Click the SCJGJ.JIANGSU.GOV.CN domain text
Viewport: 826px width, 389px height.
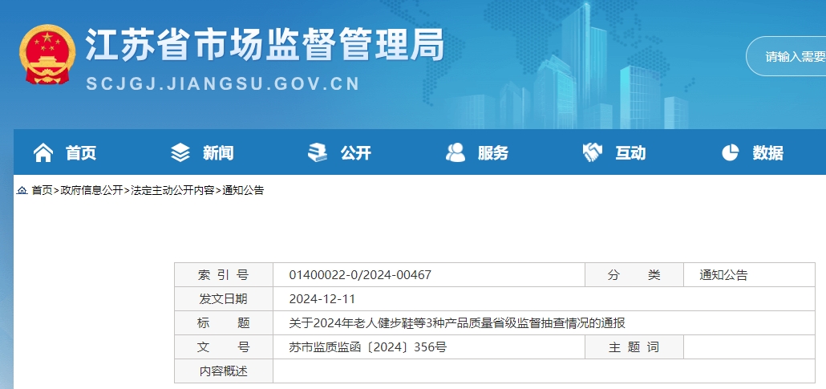pyautogui.click(x=223, y=83)
